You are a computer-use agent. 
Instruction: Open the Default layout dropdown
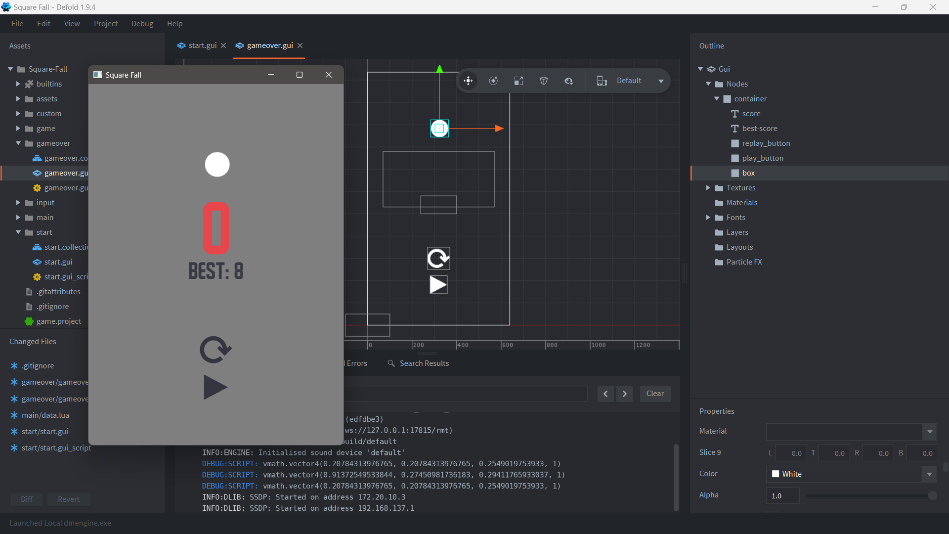click(x=661, y=81)
